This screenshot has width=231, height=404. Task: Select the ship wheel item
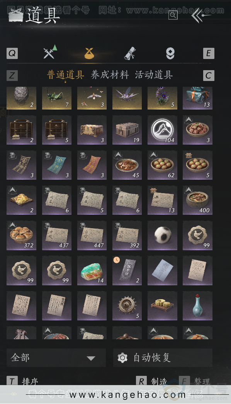tap(127, 306)
